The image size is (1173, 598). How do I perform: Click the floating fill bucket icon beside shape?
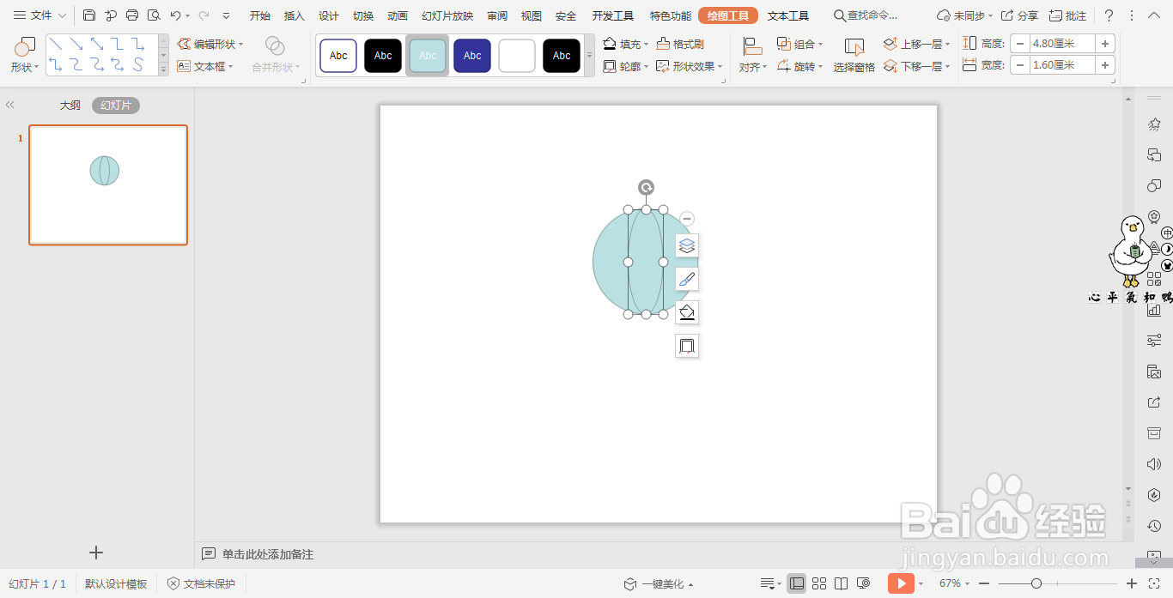[686, 312]
